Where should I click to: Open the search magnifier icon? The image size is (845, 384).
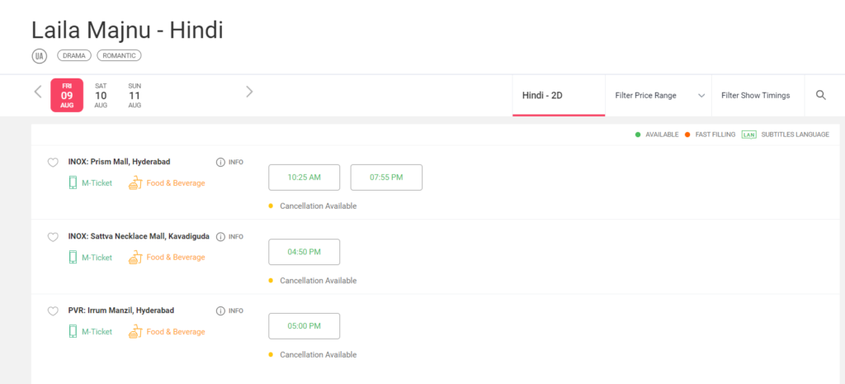pyautogui.click(x=821, y=96)
